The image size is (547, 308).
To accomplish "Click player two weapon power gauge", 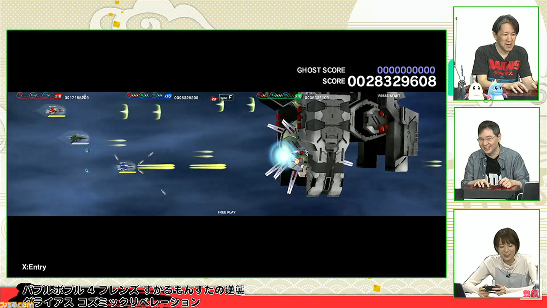I will [x=145, y=96].
